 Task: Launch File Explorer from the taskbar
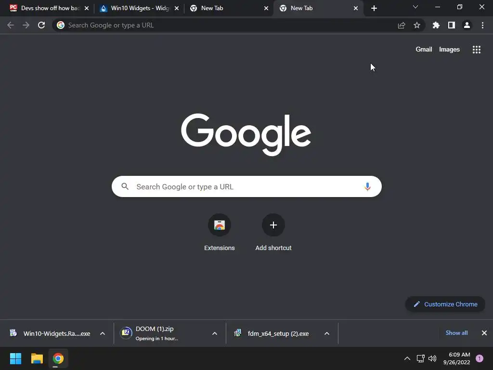point(37,358)
